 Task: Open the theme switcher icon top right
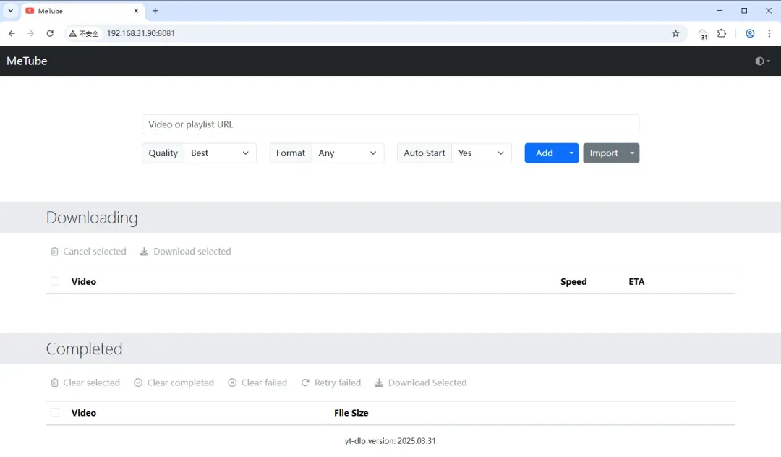[x=761, y=61]
